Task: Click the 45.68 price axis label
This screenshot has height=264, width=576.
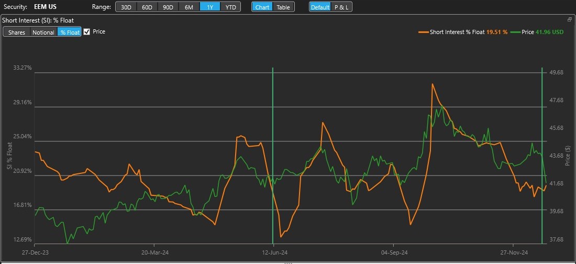Action: pyautogui.click(x=556, y=128)
